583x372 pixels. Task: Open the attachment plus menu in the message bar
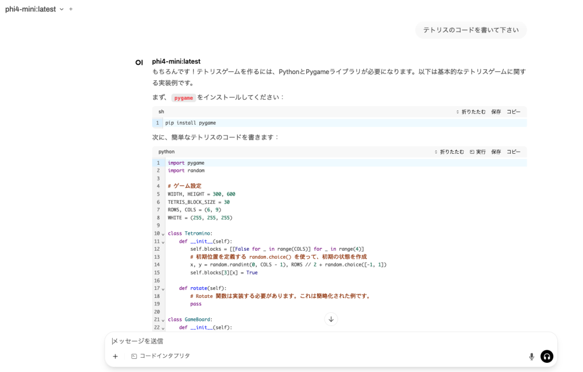[115, 357]
